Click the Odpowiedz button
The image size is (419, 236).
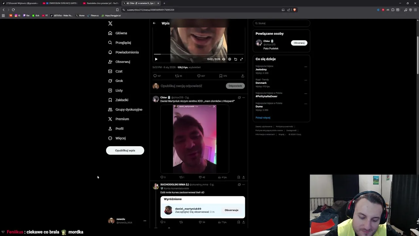(235, 86)
